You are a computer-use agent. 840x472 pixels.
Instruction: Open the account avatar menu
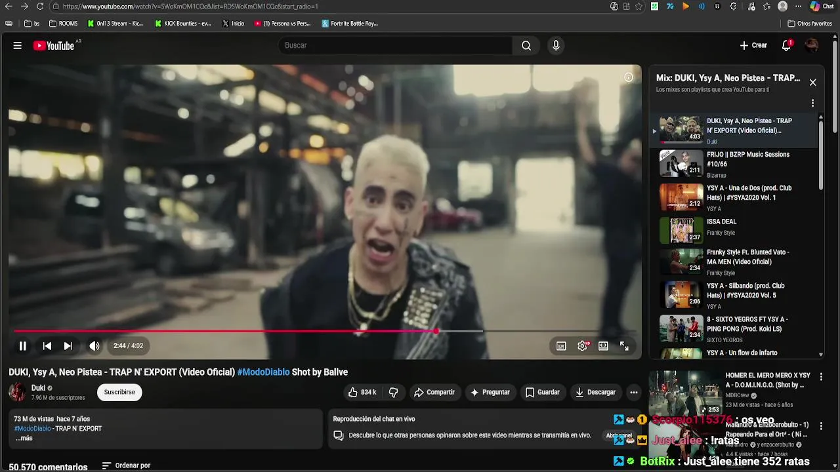pyautogui.click(x=812, y=45)
